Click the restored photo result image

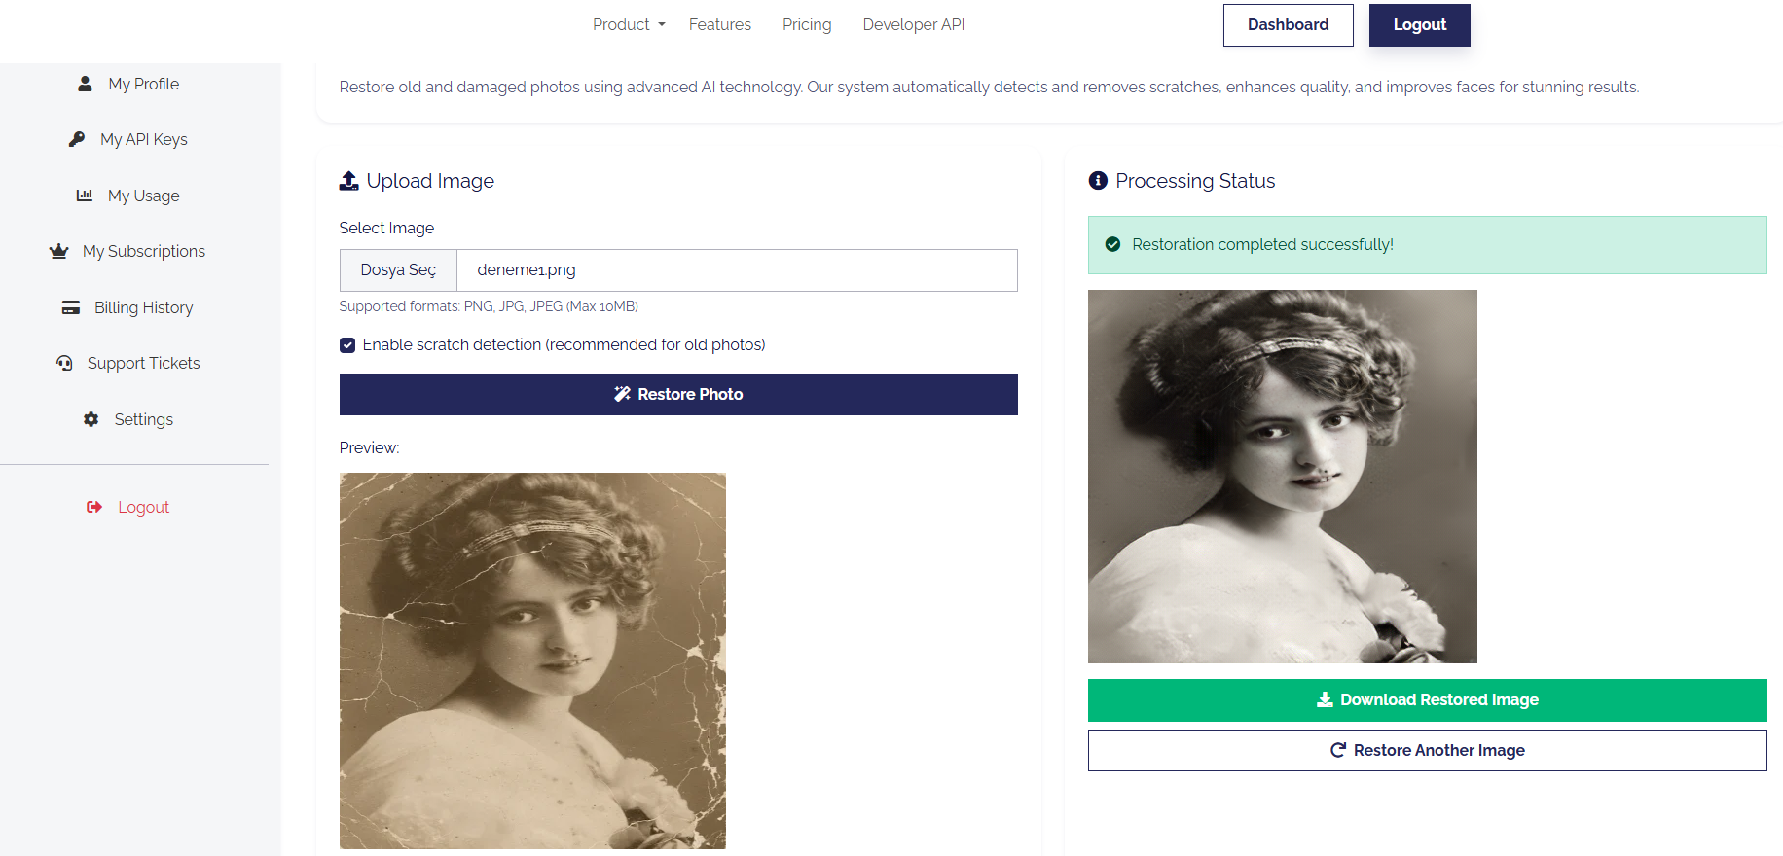[1283, 477]
